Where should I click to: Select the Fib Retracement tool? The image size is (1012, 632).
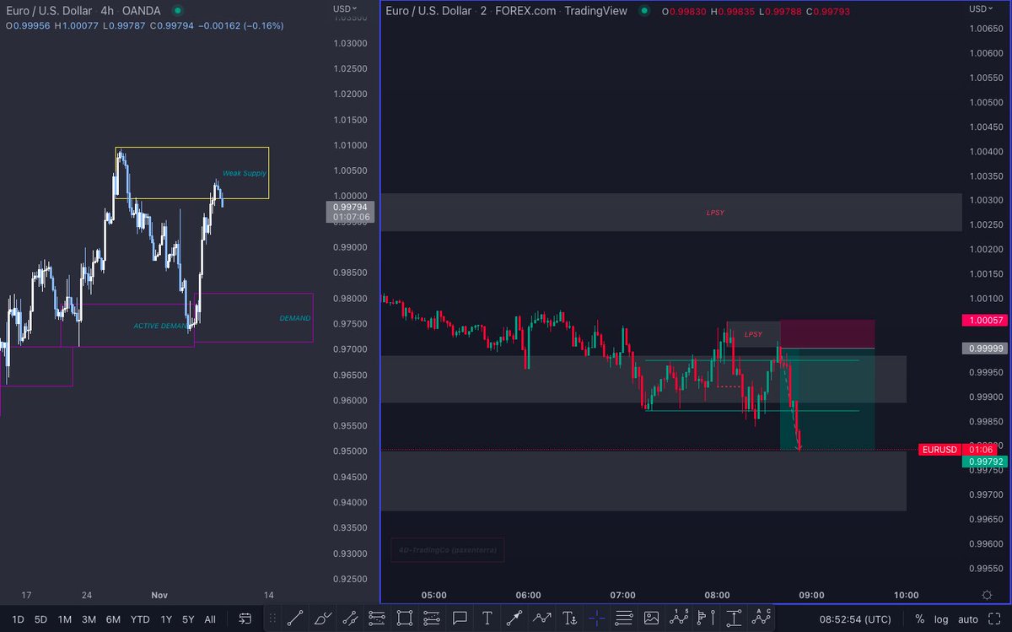pos(377,618)
